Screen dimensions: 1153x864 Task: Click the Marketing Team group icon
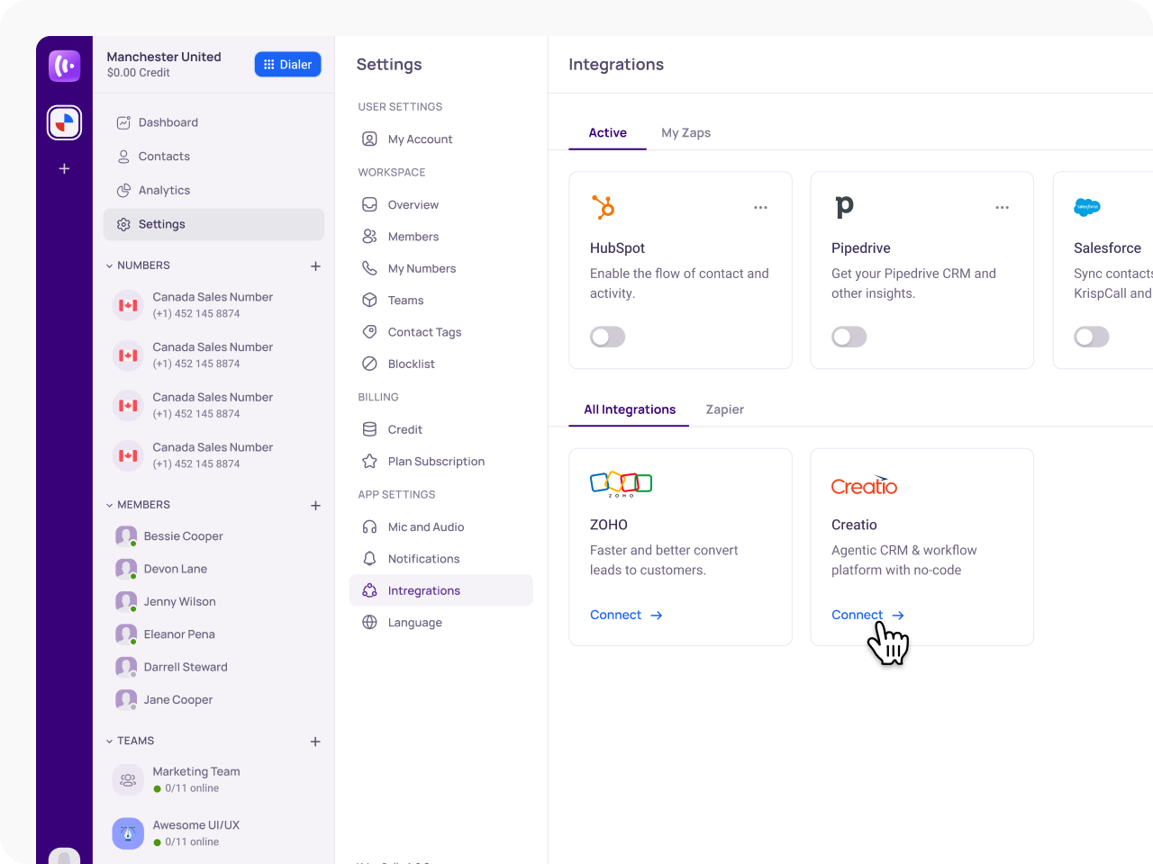coord(128,780)
